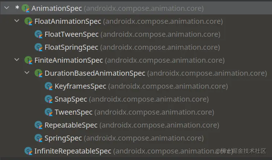This screenshot has width=272, height=160.
Task: Collapse the FloatAnimationSpec branch
Action: (x=17, y=21)
